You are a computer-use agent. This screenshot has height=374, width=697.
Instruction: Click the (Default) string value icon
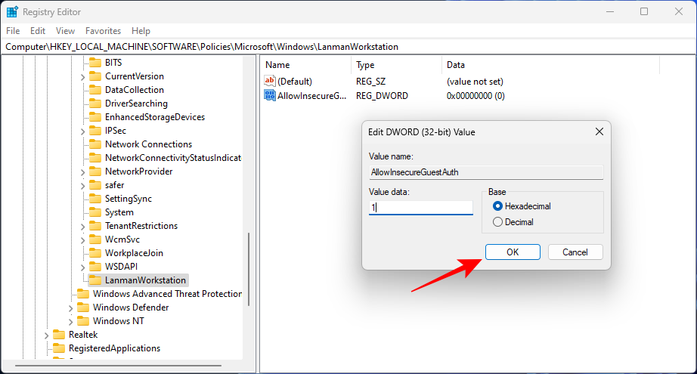[269, 81]
